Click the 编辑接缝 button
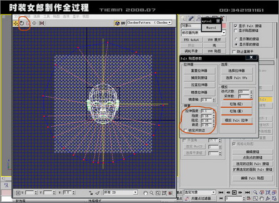This screenshot has height=203, width=279. [253, 152]
